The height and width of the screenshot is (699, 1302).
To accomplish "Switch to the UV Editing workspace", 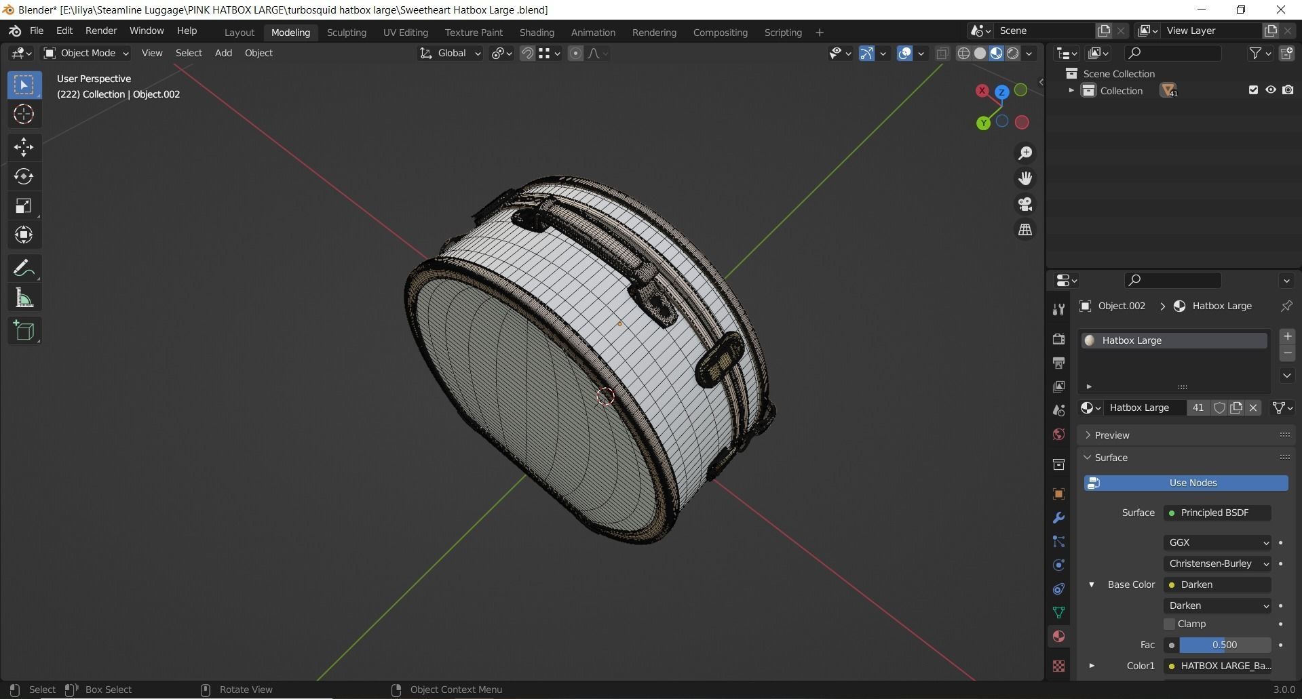I will click(x=405, y=33).
